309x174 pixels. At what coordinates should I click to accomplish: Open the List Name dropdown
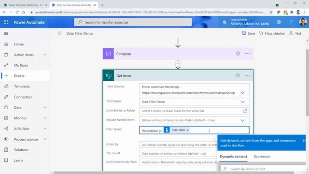(x=242, y=102)
